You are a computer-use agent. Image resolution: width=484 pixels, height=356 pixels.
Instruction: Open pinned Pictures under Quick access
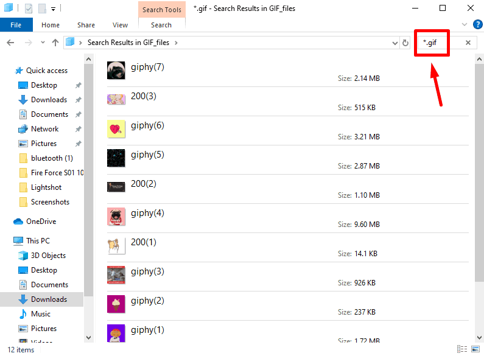click(x=38, y=144)
